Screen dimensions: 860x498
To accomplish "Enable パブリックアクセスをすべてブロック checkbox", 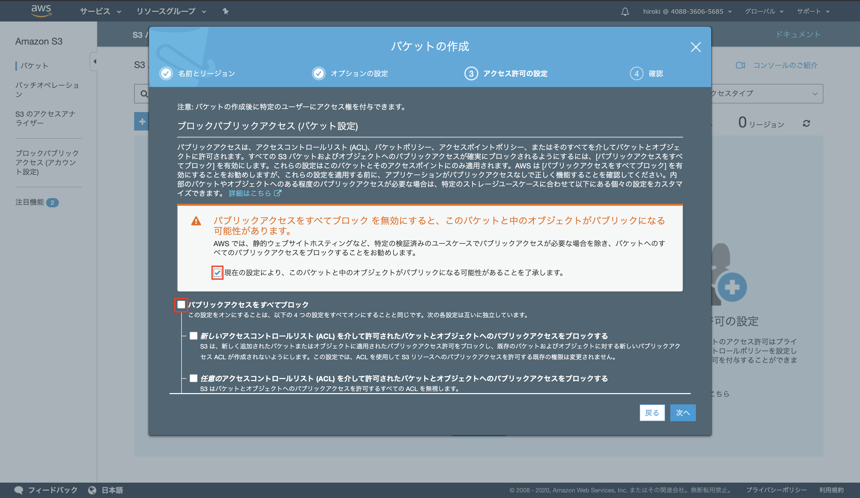I will point(181,304).
